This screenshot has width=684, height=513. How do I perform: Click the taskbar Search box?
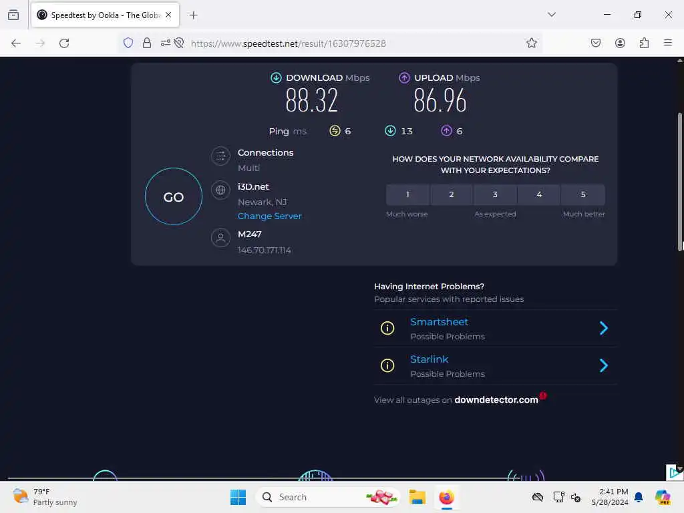click(x=328, y=497)
